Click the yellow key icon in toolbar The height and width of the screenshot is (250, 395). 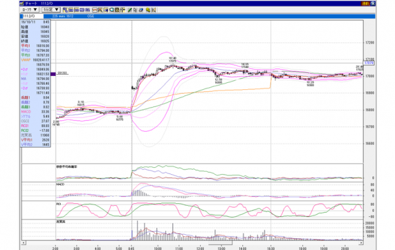tap(148, 10)
